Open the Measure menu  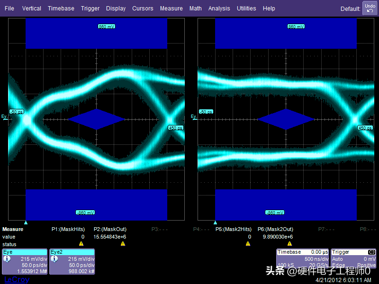click(x=171, y=9)
